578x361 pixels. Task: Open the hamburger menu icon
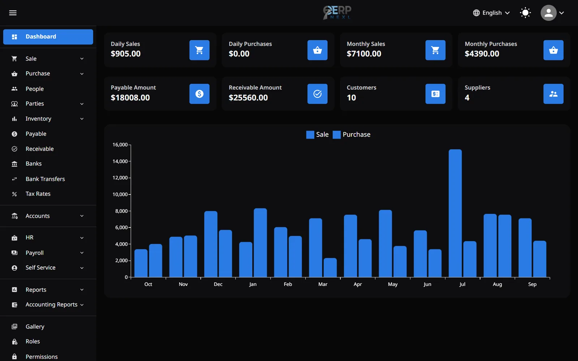13,13
